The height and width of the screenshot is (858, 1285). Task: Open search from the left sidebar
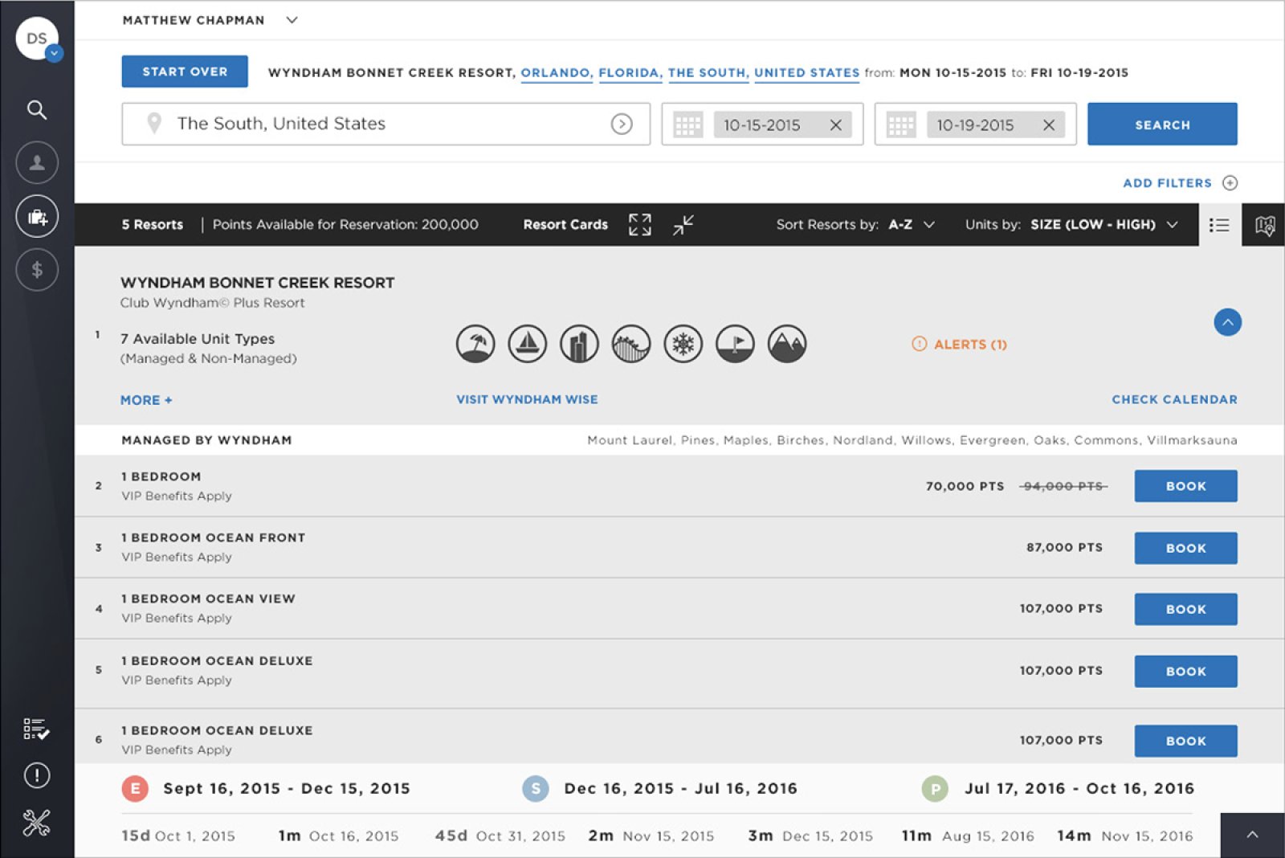point(36,110)
